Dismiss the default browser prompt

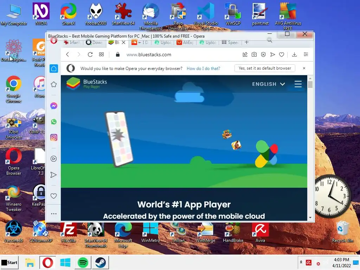pos(304,68)
